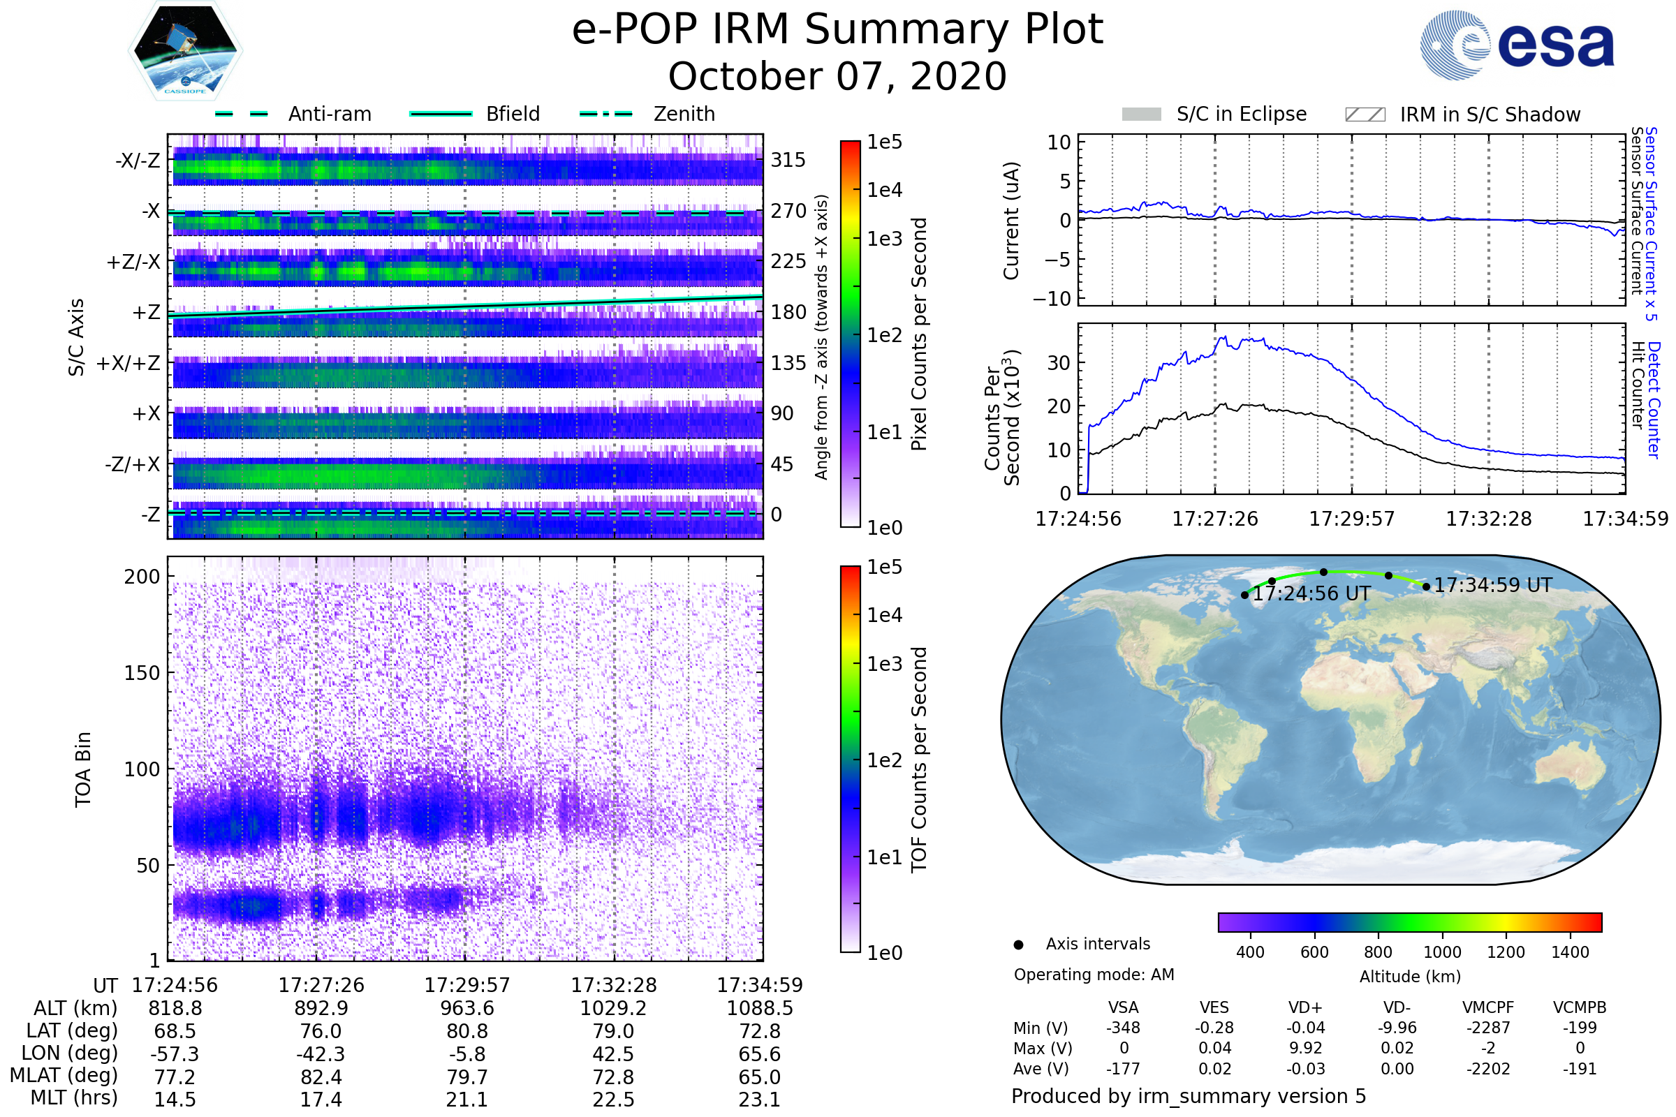1676x1117 pixels.
Task: Click the 17:34:59 UT end point on map
Action: click(1426, 586)
